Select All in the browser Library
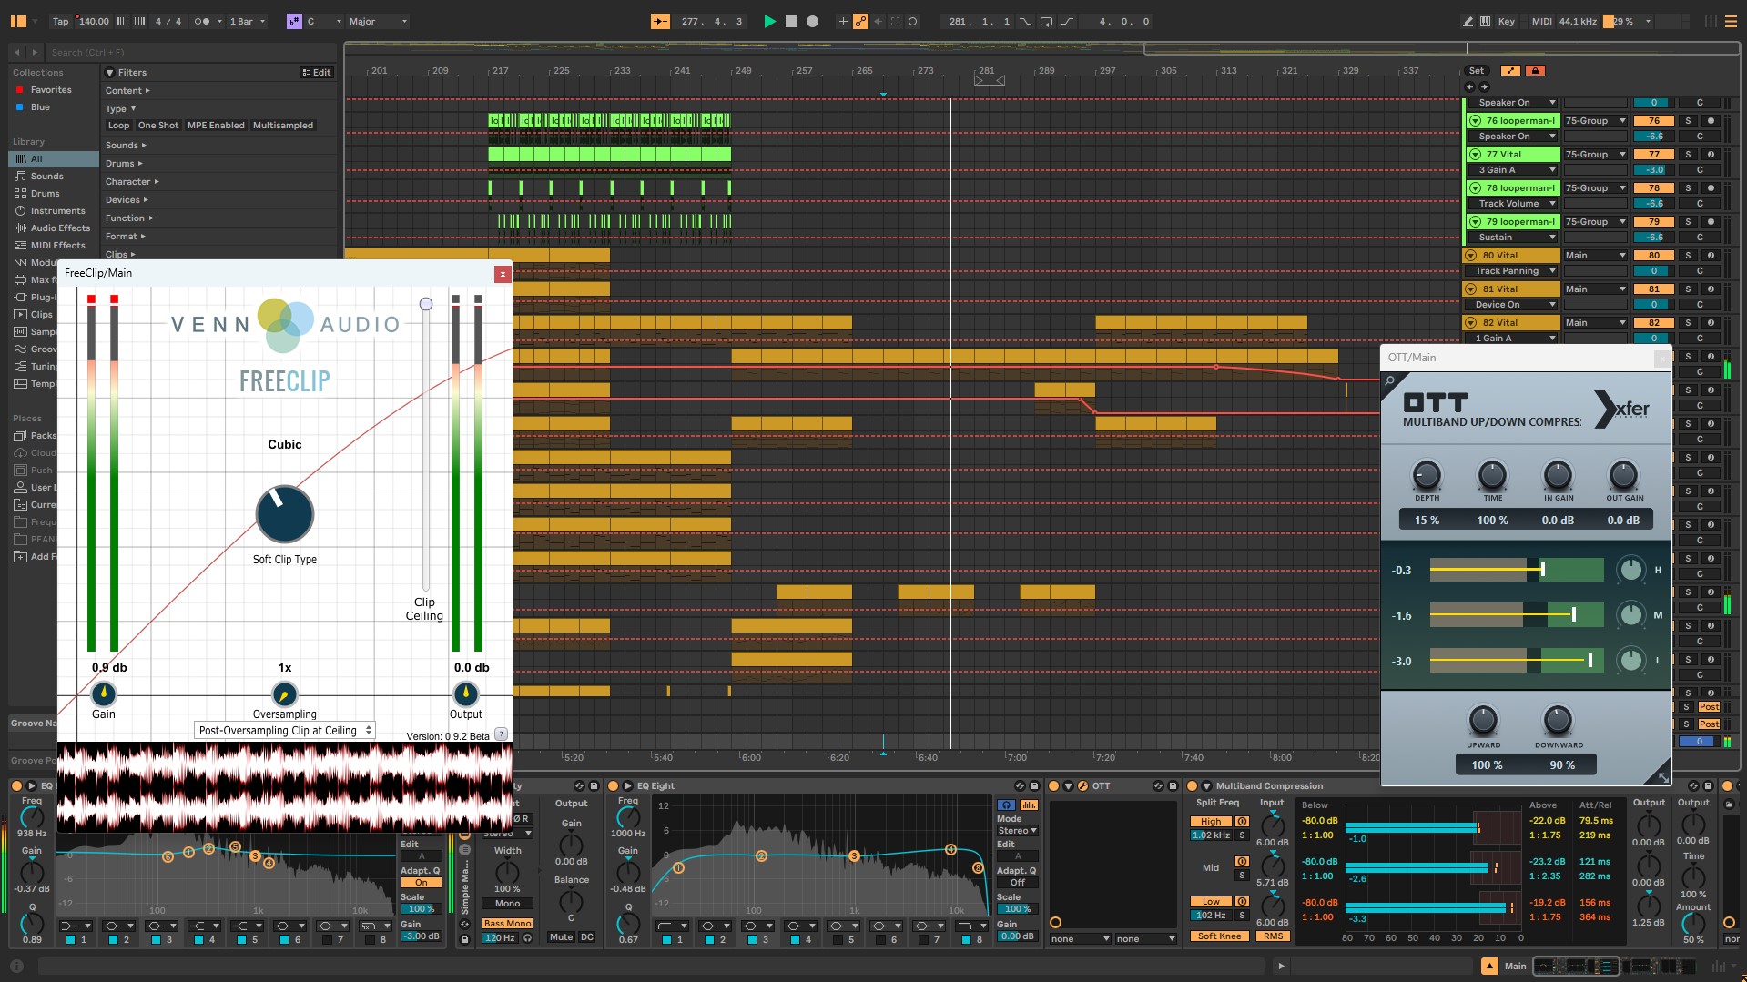1747x982 pixels. click(54, 158)
